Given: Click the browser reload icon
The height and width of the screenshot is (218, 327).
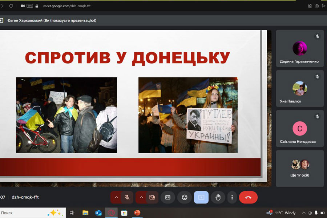Looking at the screenshot, I should (x=11, y=6).
